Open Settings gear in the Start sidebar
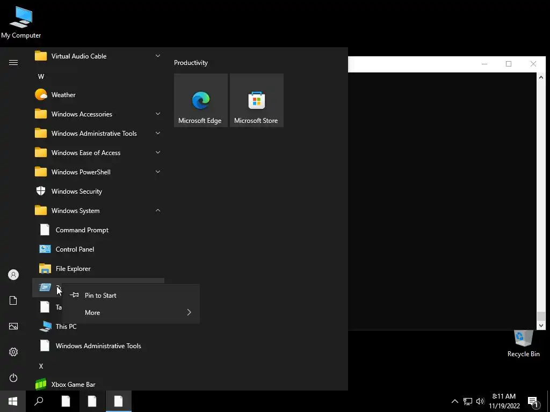This screenshot has width=550, height=412. [x=13, y=352]
